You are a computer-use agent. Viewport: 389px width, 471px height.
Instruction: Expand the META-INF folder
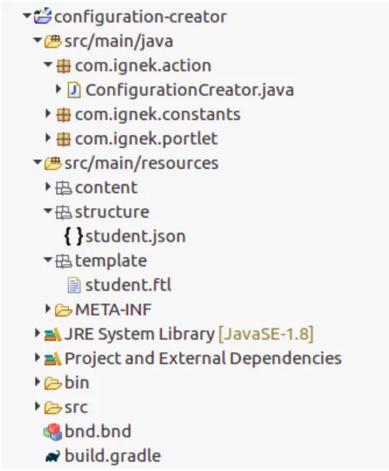point(47,308)
